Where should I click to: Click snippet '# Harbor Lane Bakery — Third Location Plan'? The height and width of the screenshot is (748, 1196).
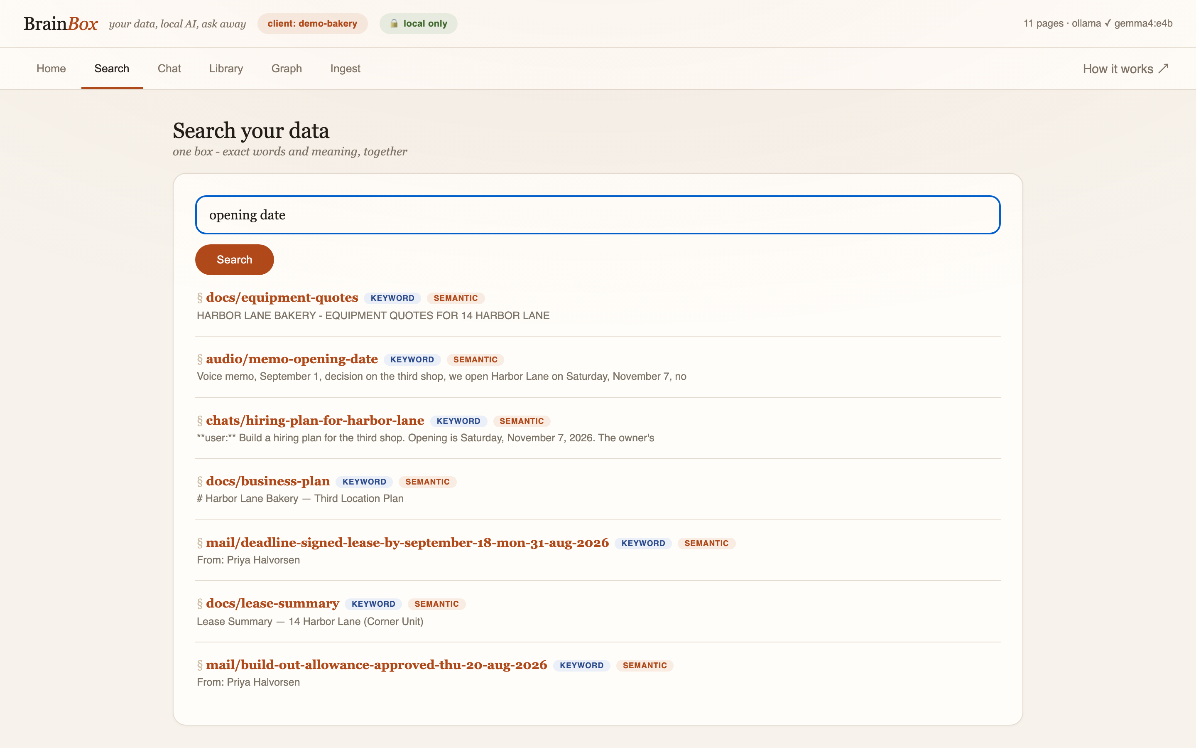300,499
